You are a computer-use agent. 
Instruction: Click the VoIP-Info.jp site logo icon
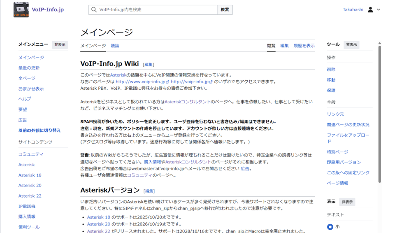pyautogui.click(x=21, y=9)
